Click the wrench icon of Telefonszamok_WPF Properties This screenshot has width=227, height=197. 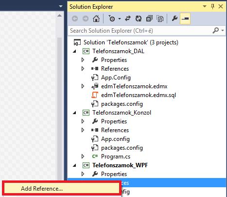point(95,174)
